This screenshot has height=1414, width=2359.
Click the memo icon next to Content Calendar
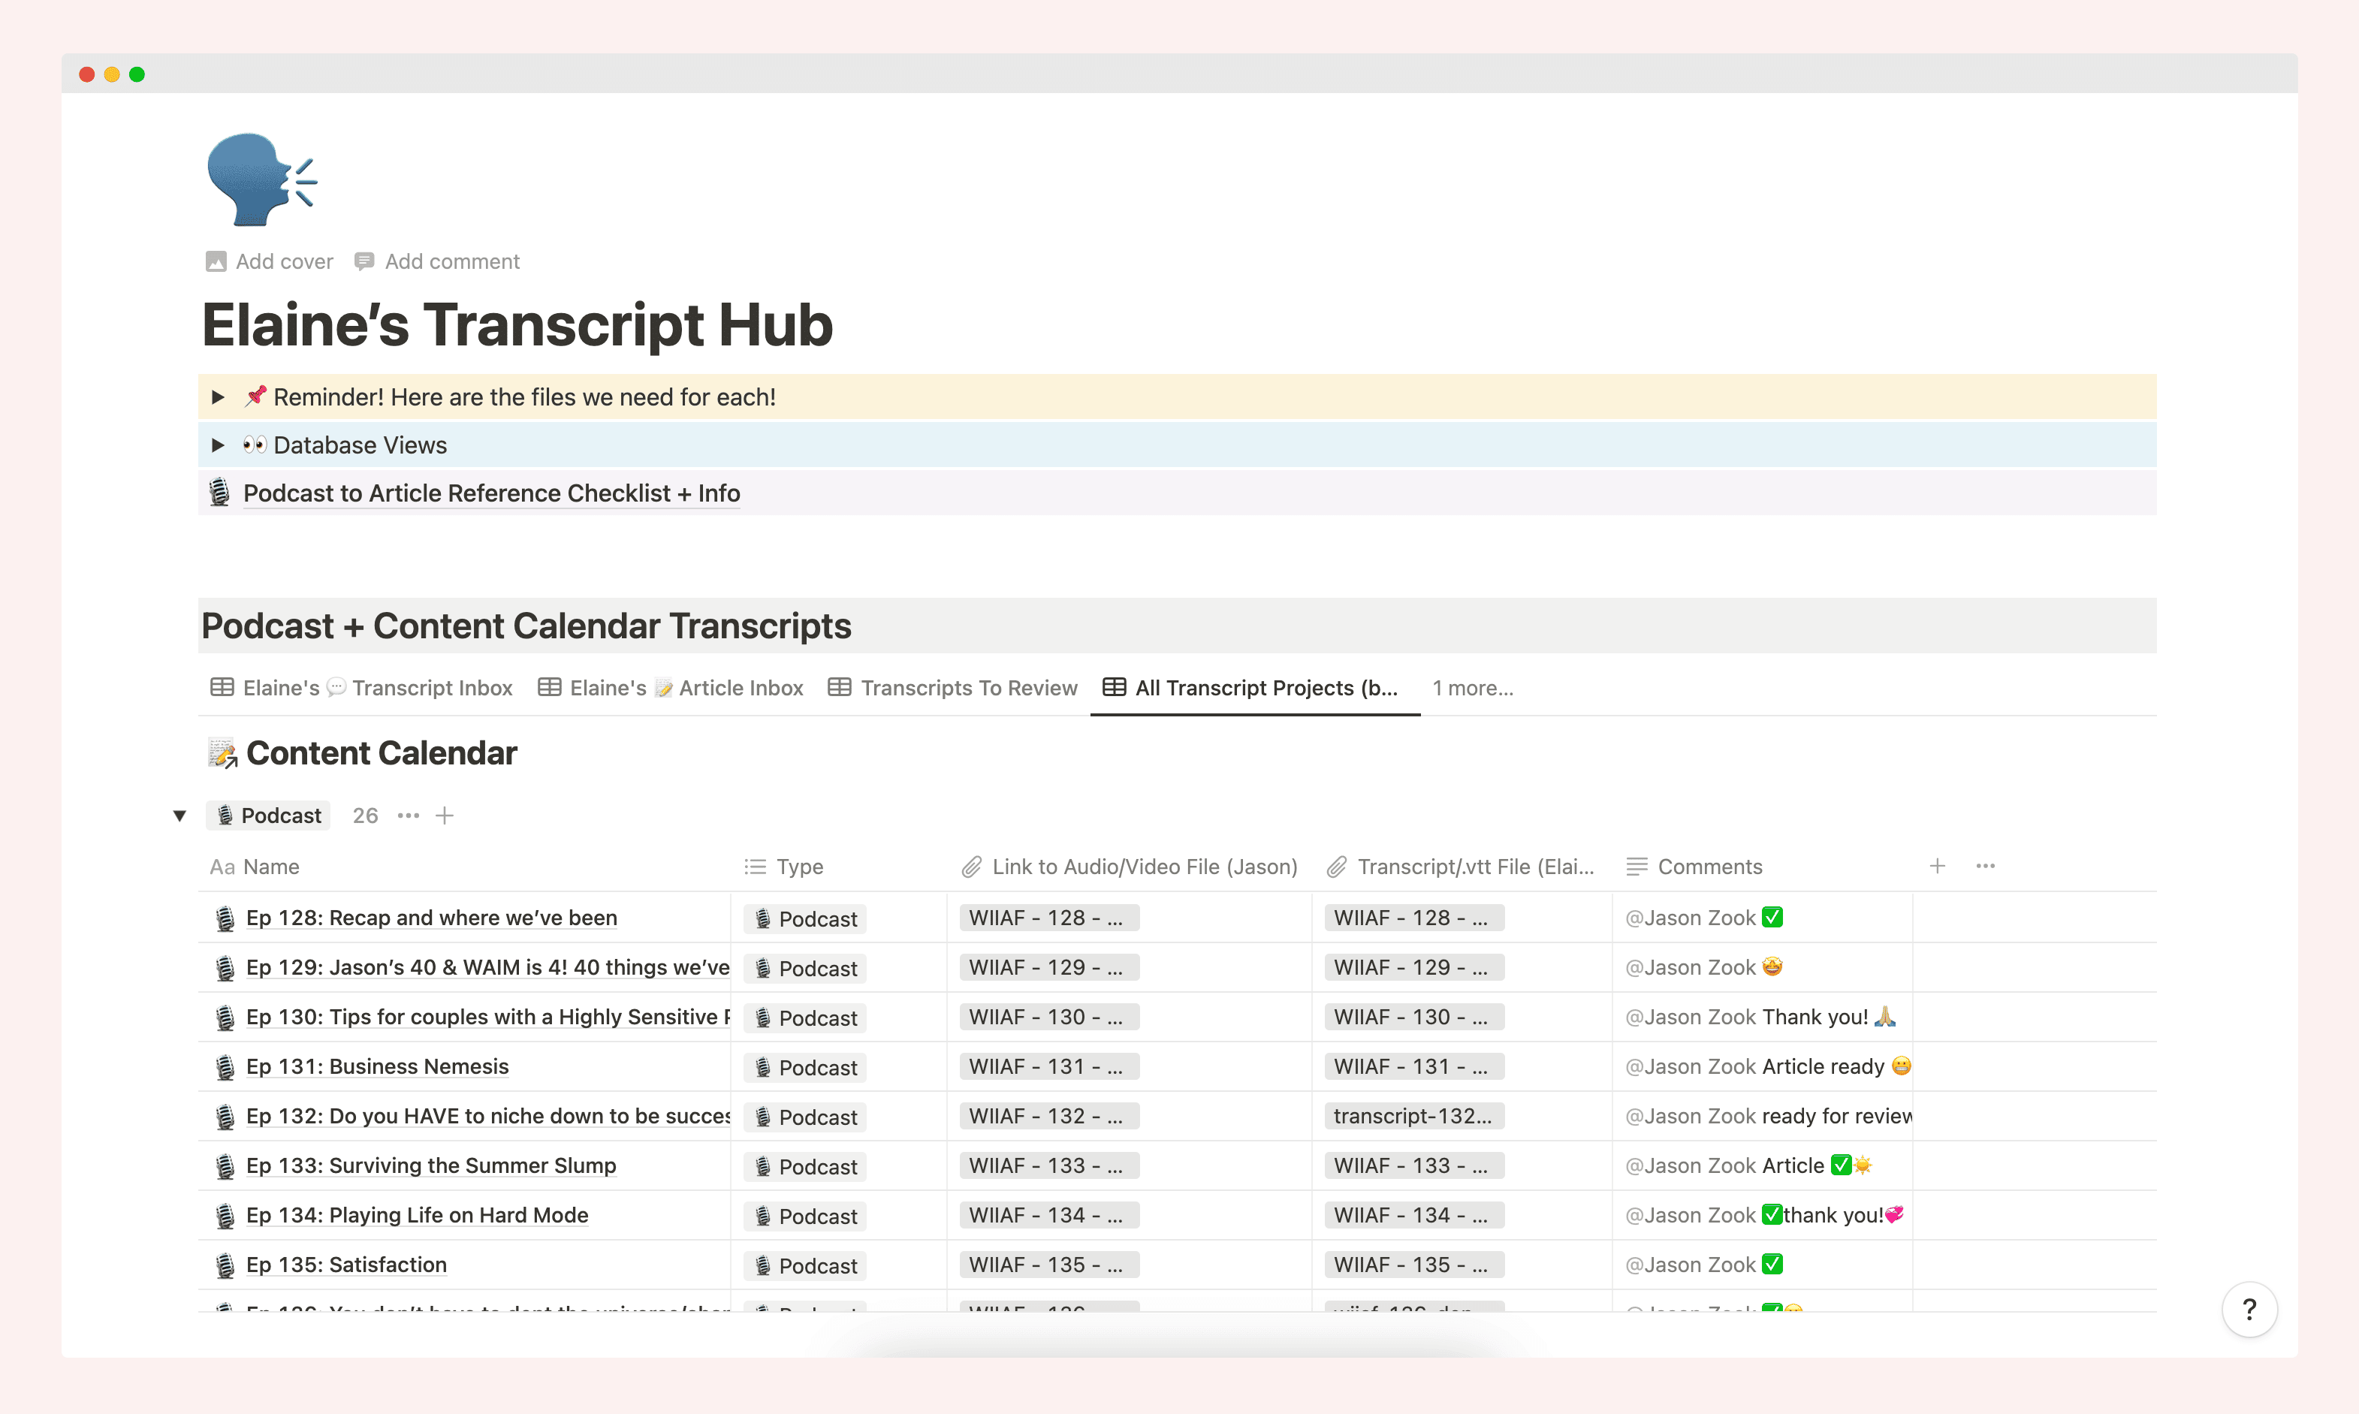(223, 752)
